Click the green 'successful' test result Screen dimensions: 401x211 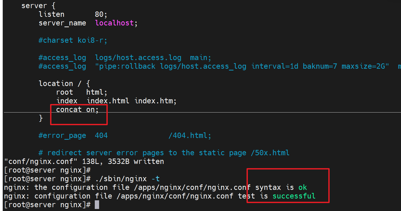coord(294,196)
